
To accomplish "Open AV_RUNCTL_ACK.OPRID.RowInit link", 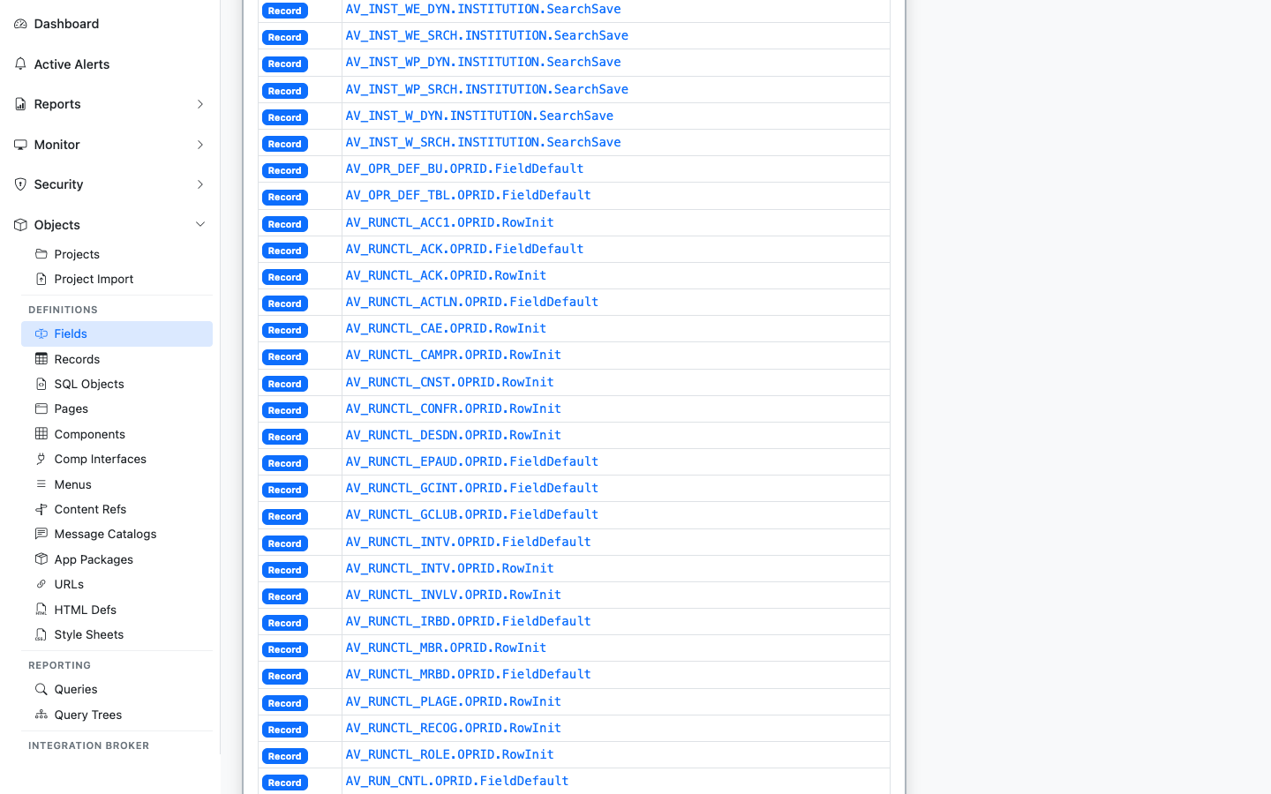I will 446,275.
